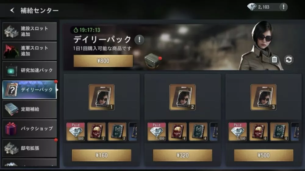Open 建設スロット追加 in the sidebar

pyautogui.click(x=30, y=31)
